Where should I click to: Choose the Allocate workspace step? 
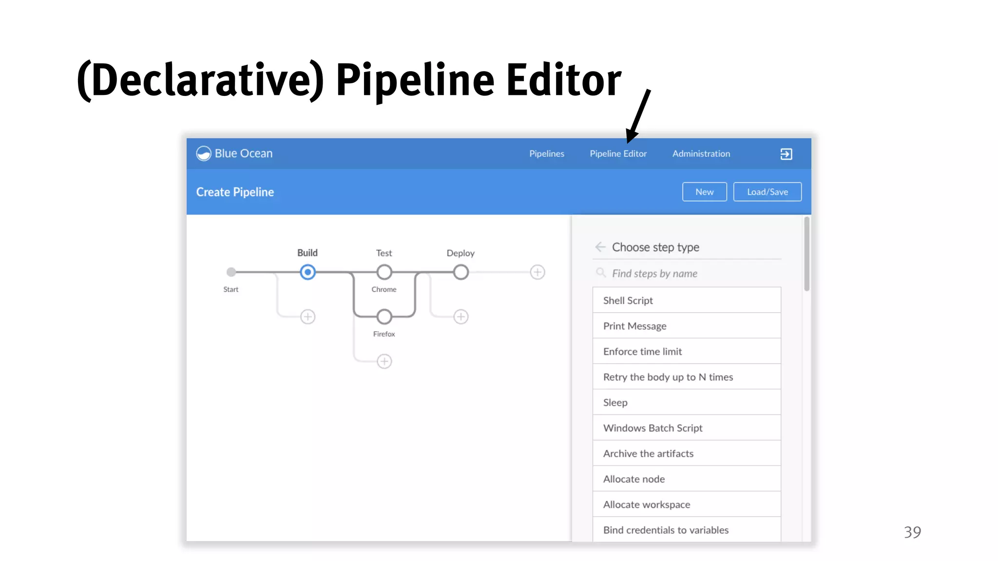click(x=687, y=505)
